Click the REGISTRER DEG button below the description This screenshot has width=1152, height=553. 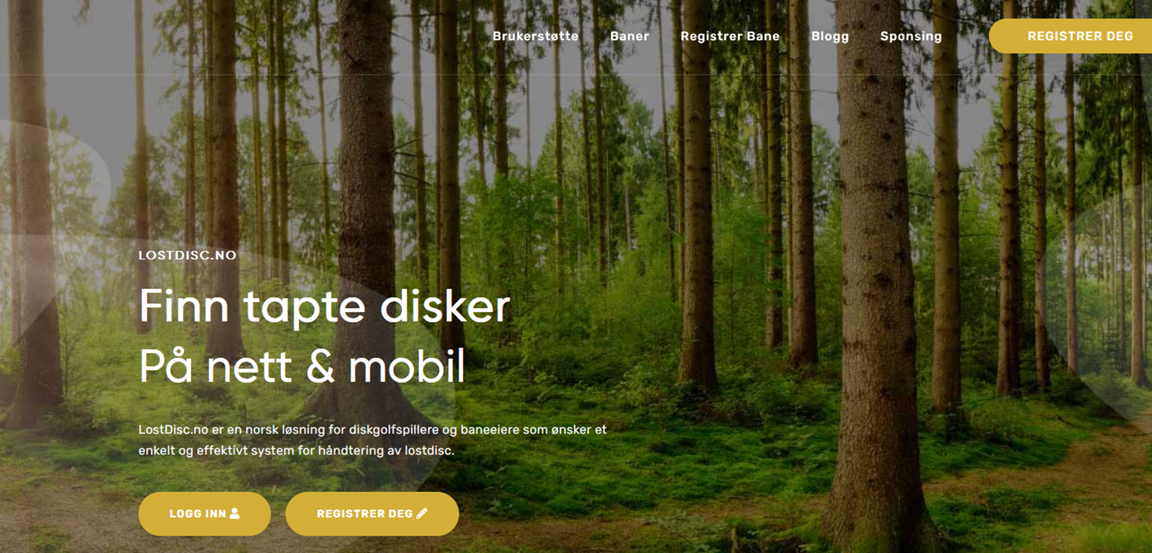[372, 513]
